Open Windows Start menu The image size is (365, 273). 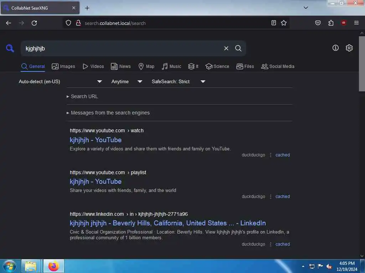(10, 266)
